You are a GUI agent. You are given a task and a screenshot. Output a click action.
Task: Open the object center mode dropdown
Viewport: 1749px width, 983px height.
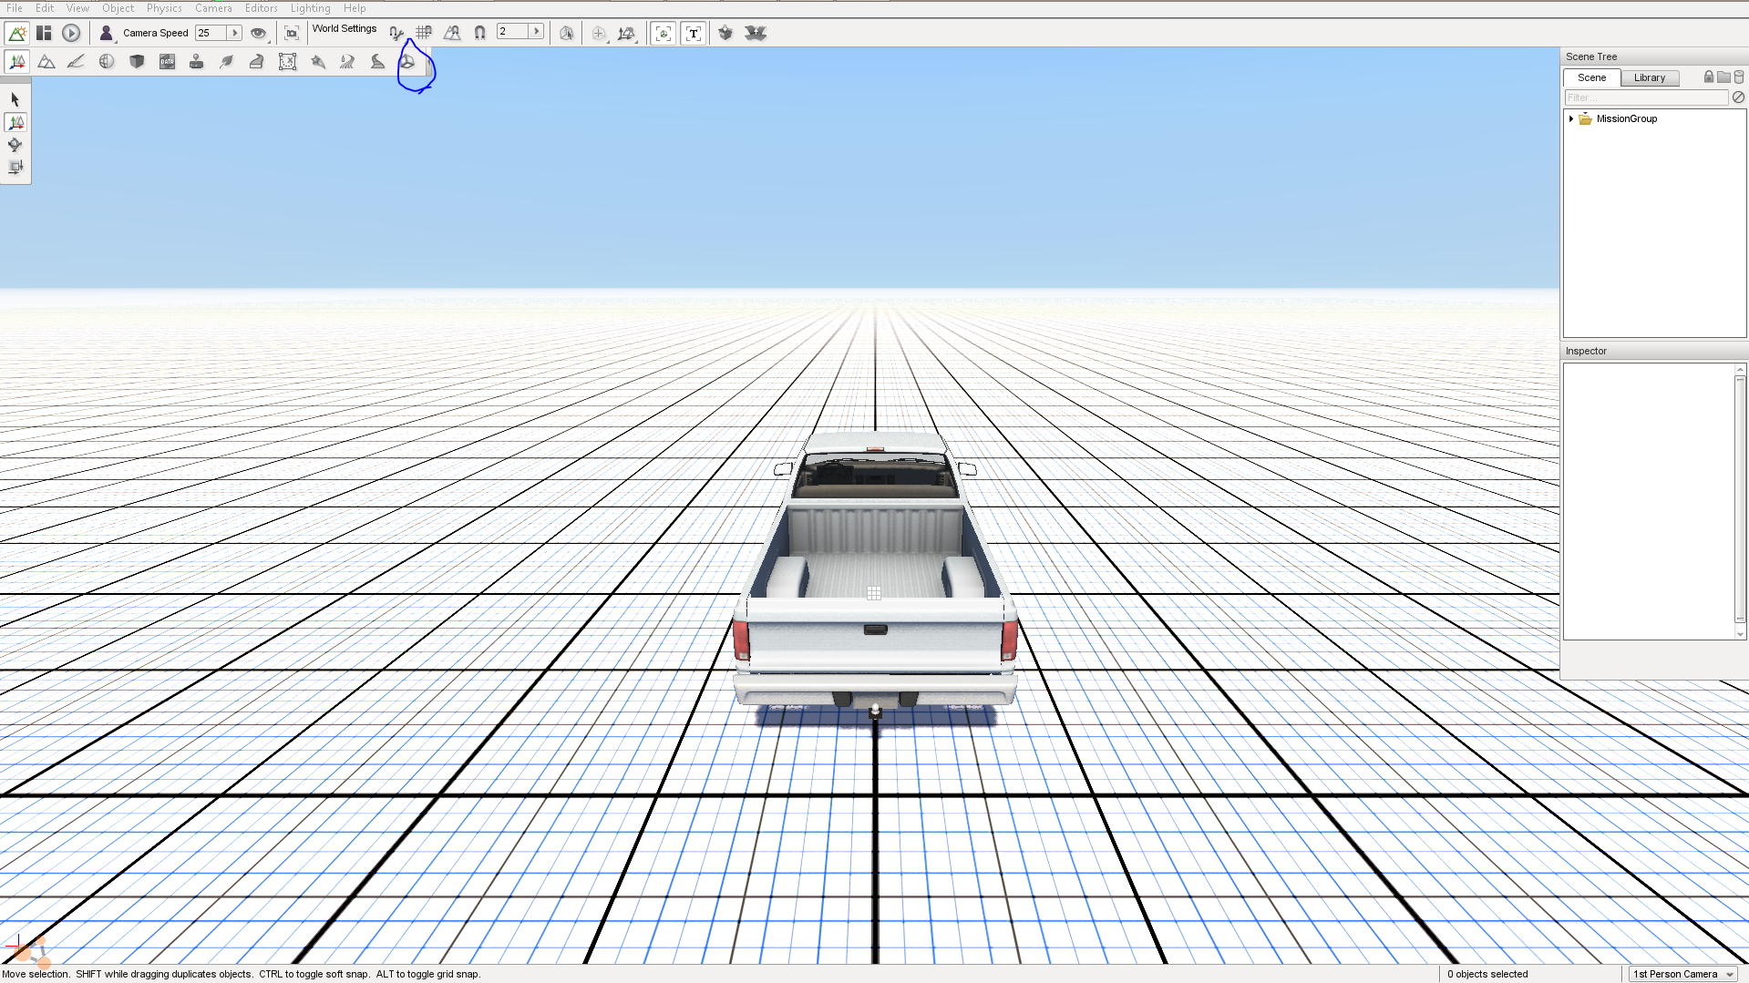599,34
